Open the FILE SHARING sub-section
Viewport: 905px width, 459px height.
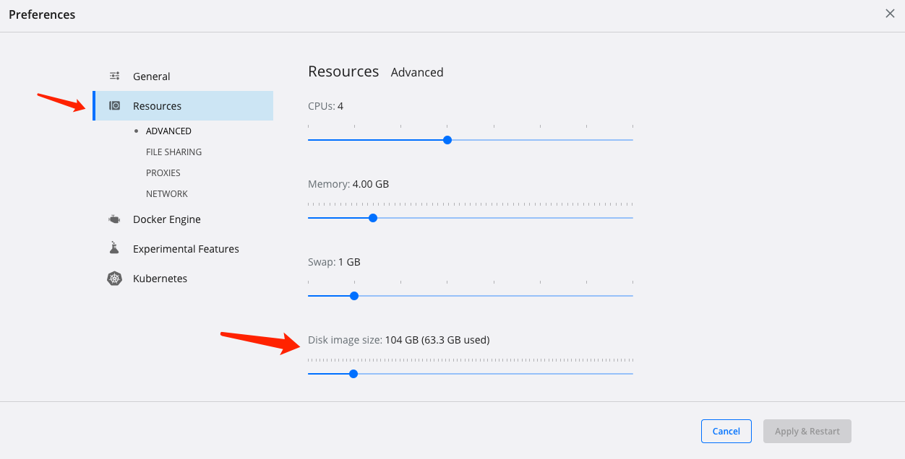(173, 152)
